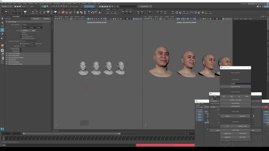This screenshot has width=269, height=151.
Task: Click Redo arrow icon in status line
Action: tap(25, 7)
